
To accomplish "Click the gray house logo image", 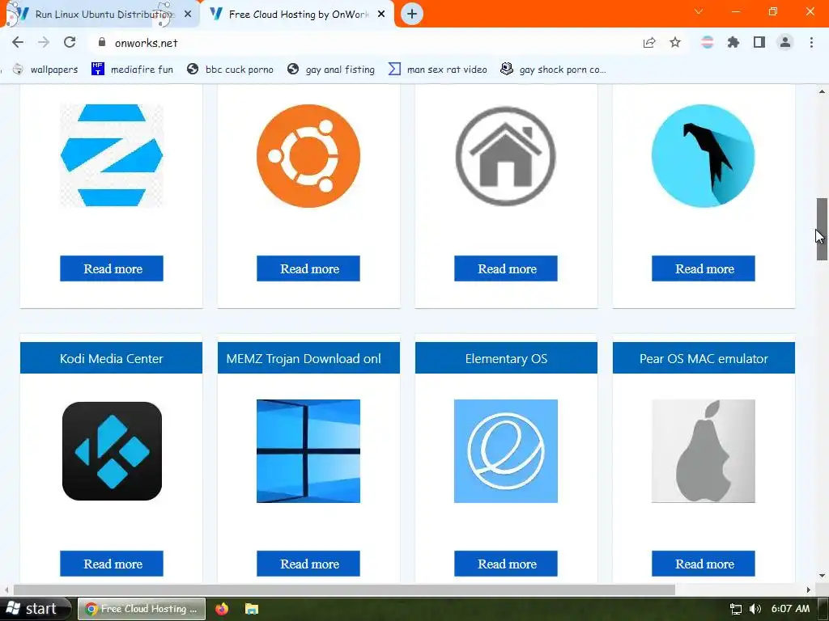I will [505, 156].
